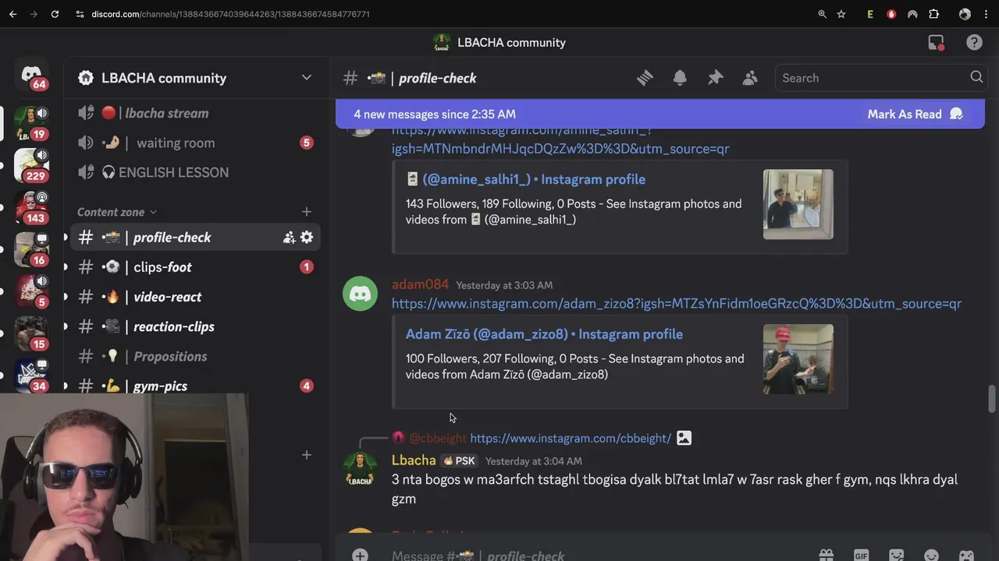Click plus icon below gym-pics channel
999x561 pixels.
point(307,455)
